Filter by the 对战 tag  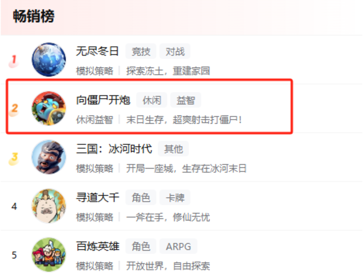tap(175, 51)
